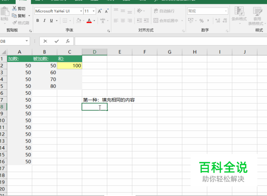Image resolution: width=267 pixels, height=196 pixels.
Task: Align text right
Action: point(130,20)
